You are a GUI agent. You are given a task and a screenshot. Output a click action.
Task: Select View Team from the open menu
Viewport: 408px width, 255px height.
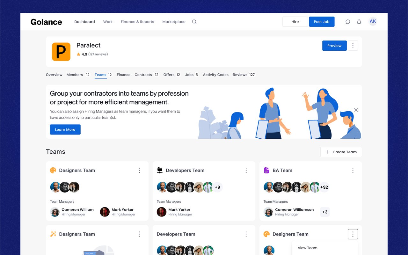coord(308,248)
